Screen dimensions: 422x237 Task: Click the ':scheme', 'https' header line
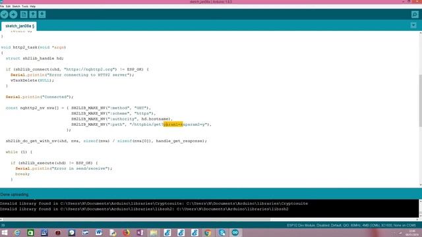(x=113, y=113)
